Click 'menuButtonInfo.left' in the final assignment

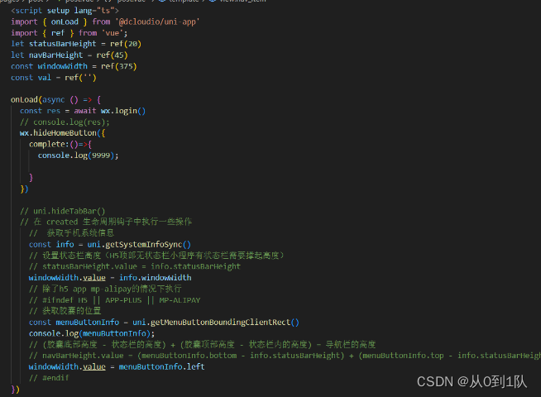pos(162,366)
